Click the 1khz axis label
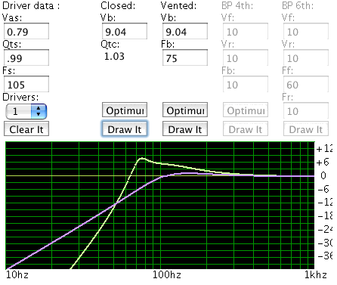Viewport: 337px width, 285px height. (x=316, y=274)
